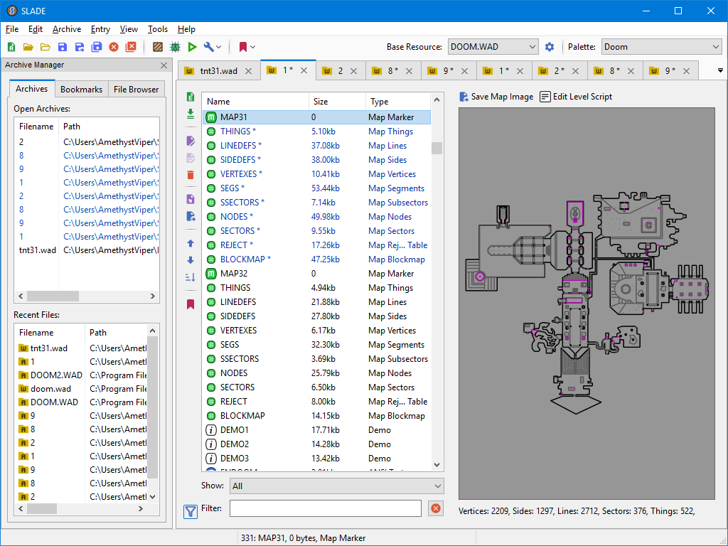728x546 pixels.
Task: Expand the Base Resource dropdown
Action: (493, 47)
